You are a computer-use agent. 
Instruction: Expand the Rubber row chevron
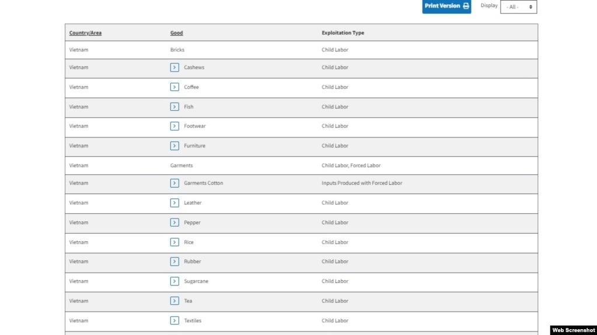pos(174,262)
